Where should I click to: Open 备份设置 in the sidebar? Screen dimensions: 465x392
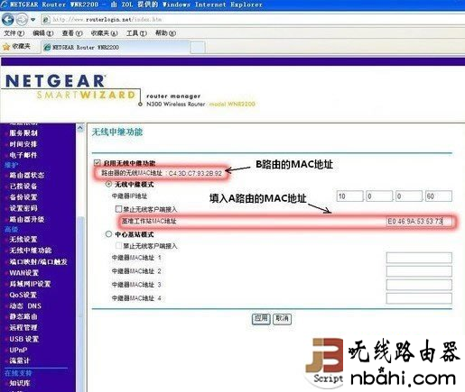[23, 197]
